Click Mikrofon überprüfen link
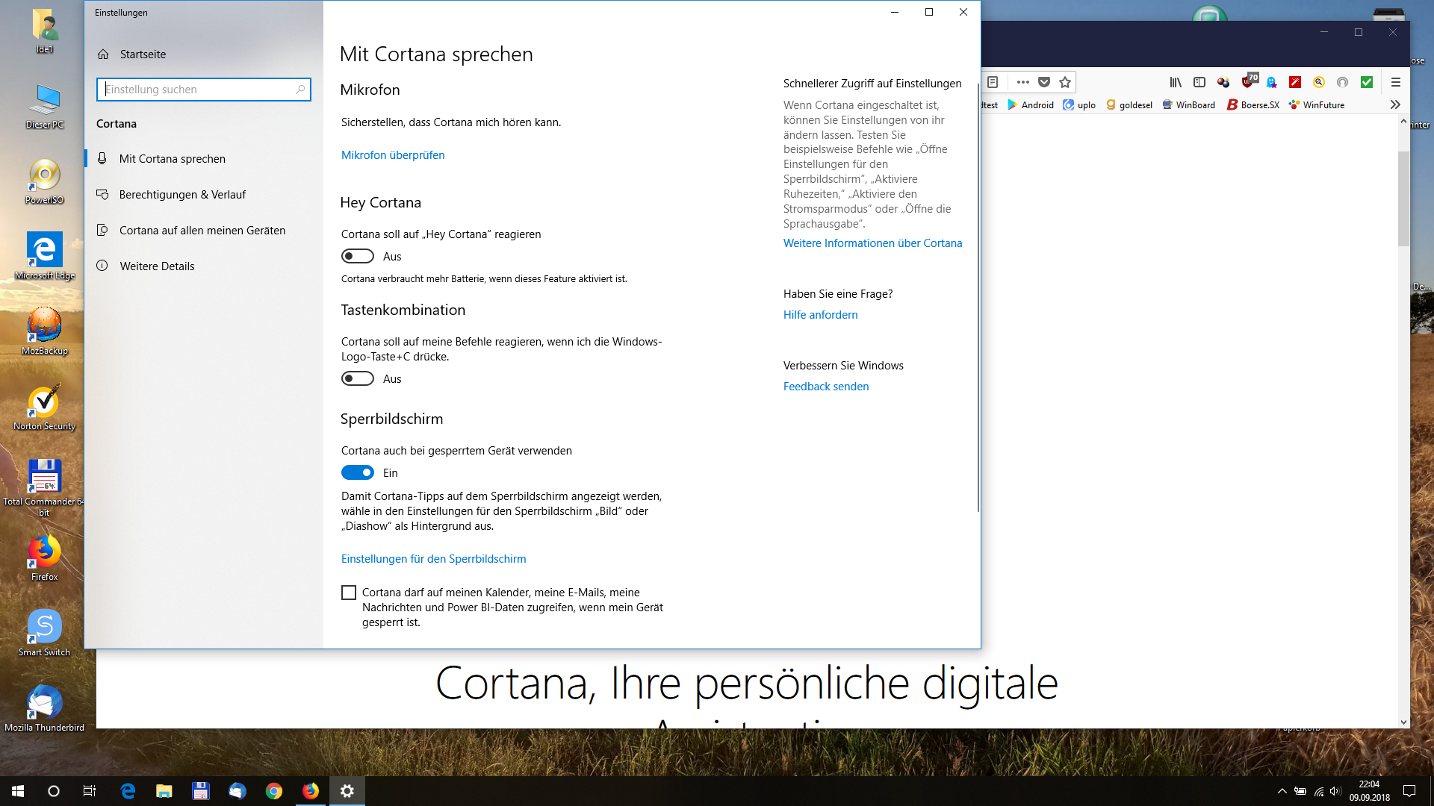Screen dimensions: 1434x806 tap(393, 155)
